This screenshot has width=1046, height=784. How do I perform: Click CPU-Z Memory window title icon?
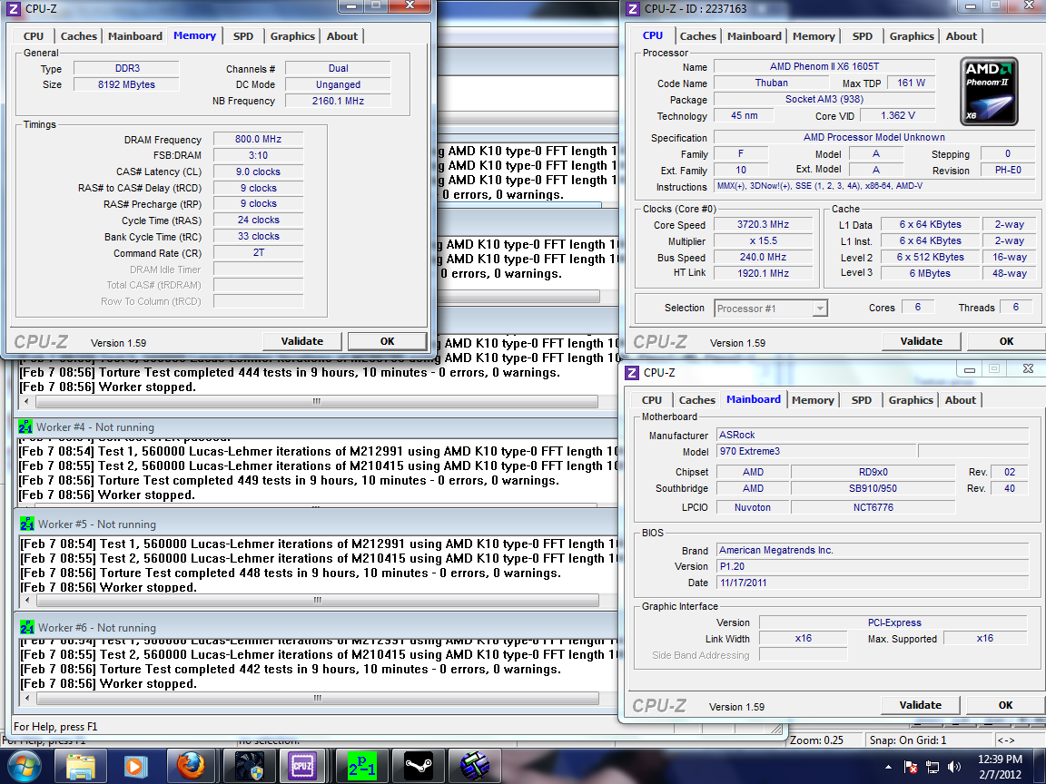click(14, 9)
